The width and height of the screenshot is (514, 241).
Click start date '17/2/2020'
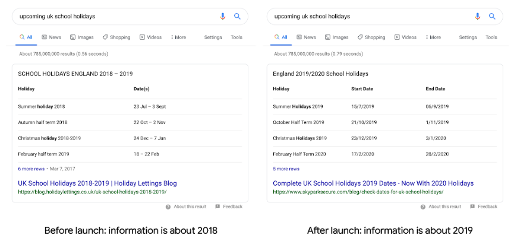[362, 154]
